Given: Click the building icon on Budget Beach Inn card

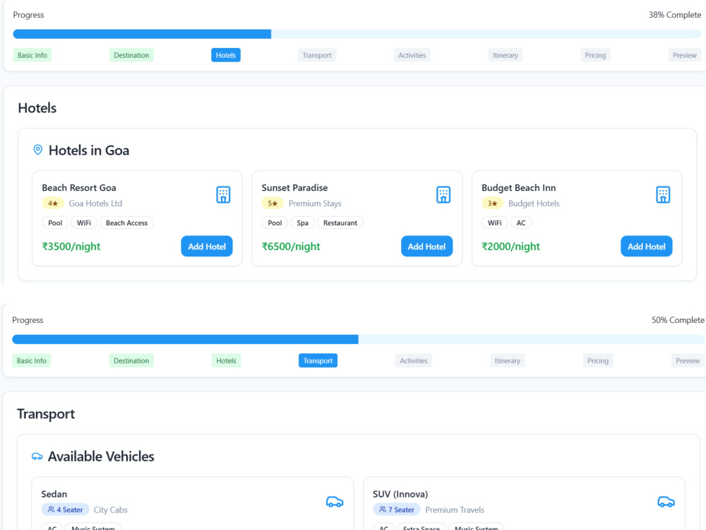Looking at the screenshot, I should [x=663, y=195].
